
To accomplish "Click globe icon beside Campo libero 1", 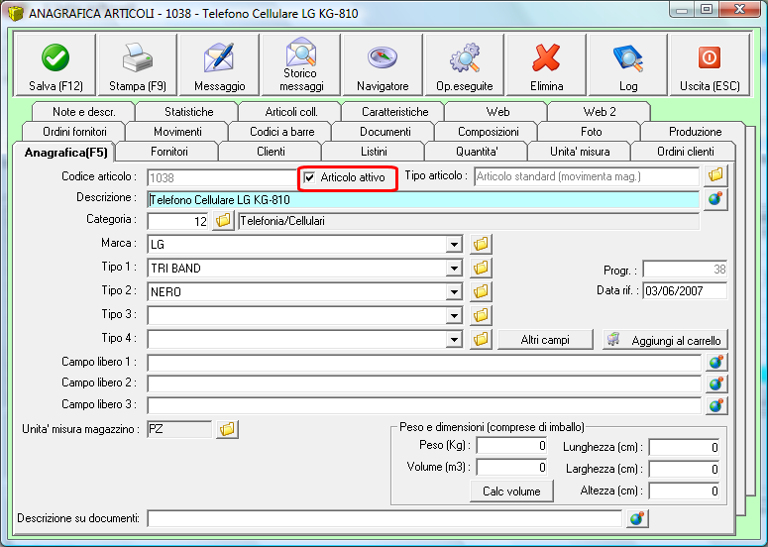I will [716, 363].
